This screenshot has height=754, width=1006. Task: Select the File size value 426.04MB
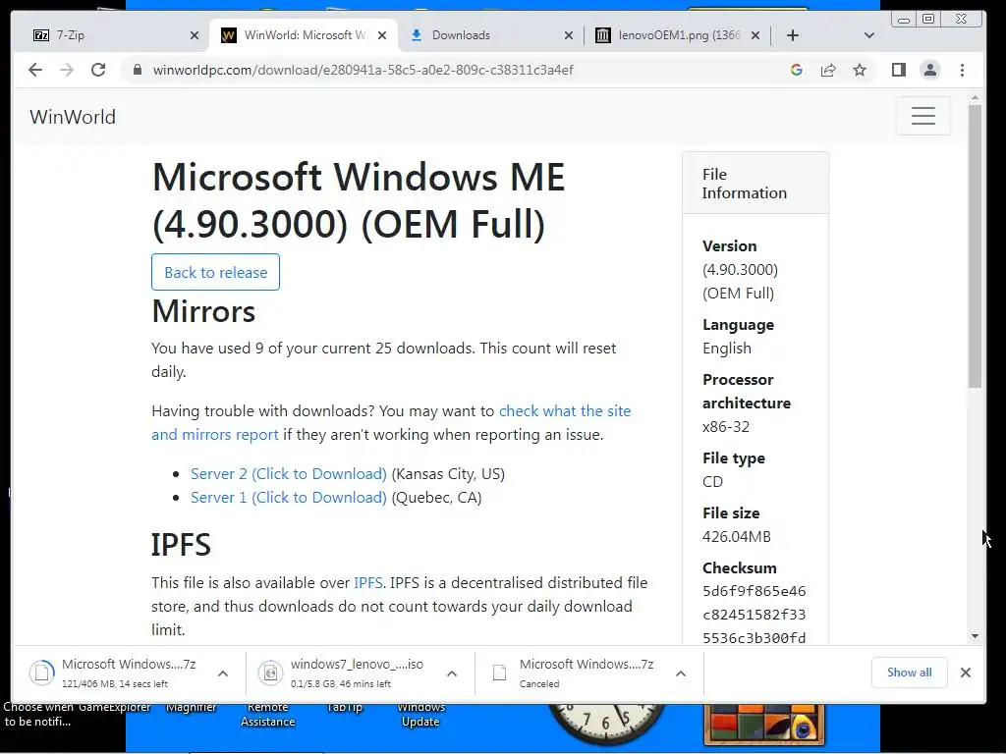coord(737,537)
